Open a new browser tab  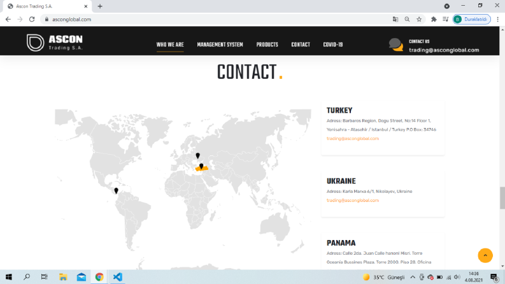(100, 6)
